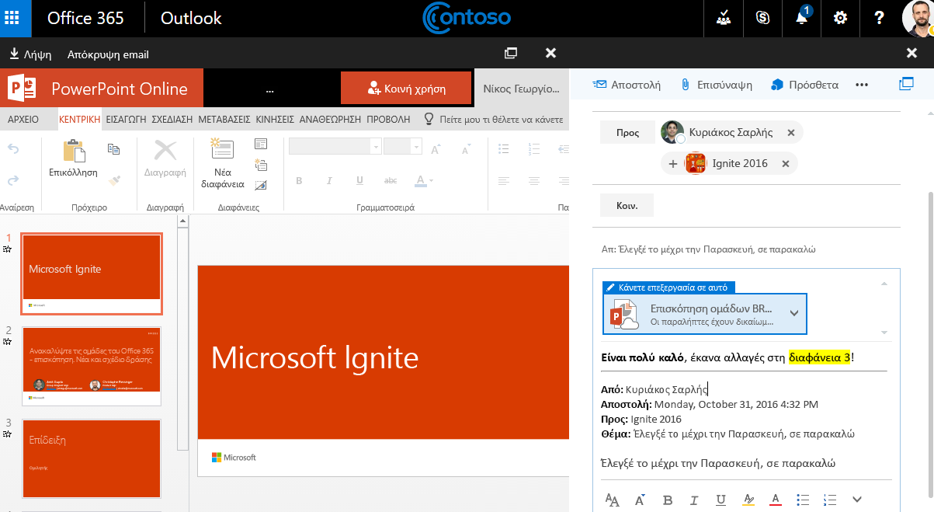
Task: Click the subject line field
Action: point(745,249)
